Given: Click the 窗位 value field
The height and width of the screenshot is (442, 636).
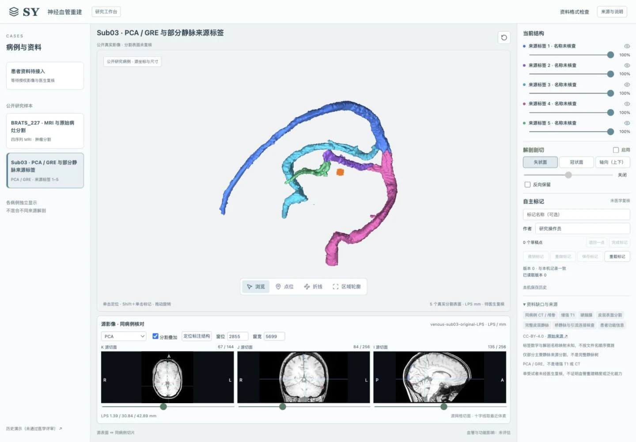Looking at the screenshot, I should click(x=238, y=336).
